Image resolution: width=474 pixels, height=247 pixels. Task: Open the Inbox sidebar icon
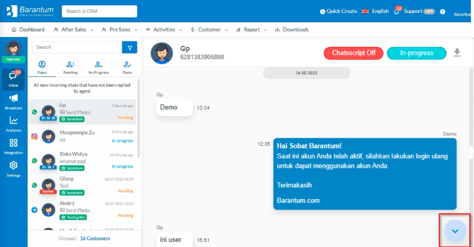(x=14, y=78)
